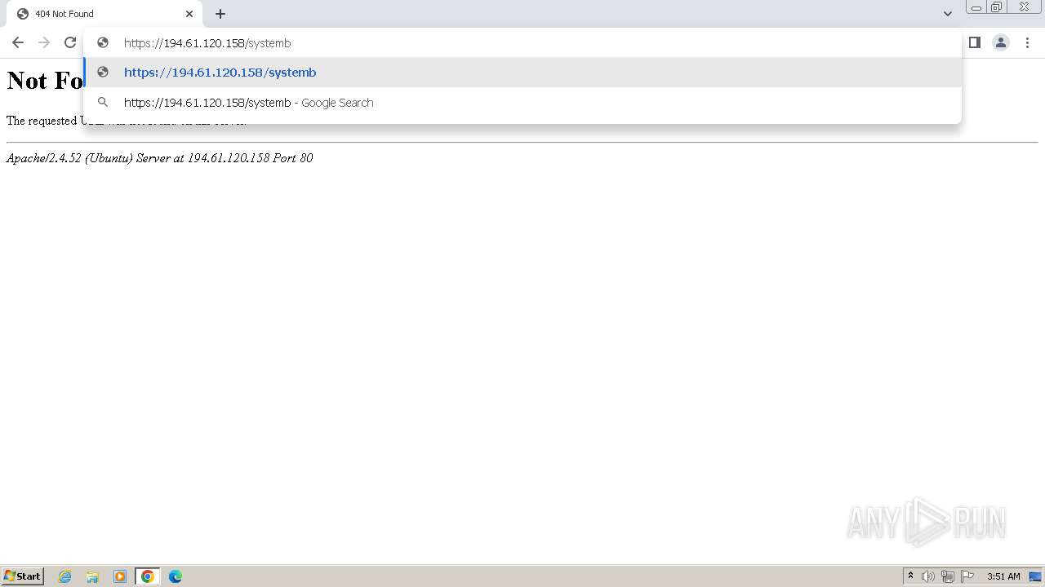Screen dimensions: 1045x587
Task: Open the Chrome three-dot menu
Action: [x=1027, y=42]
